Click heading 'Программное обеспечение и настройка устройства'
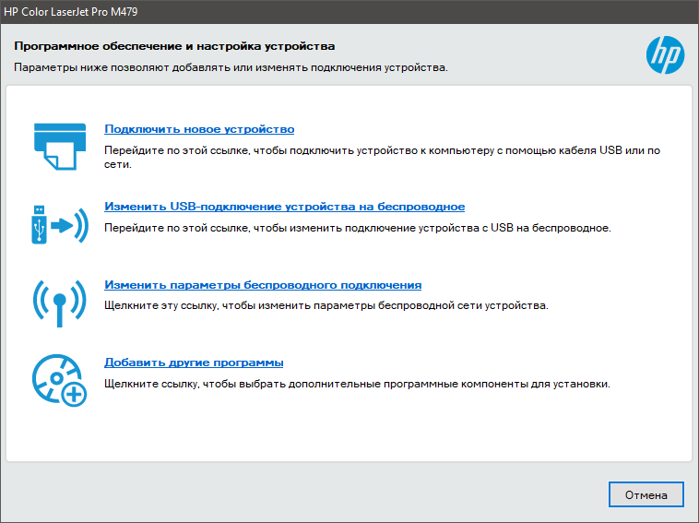 174,46
